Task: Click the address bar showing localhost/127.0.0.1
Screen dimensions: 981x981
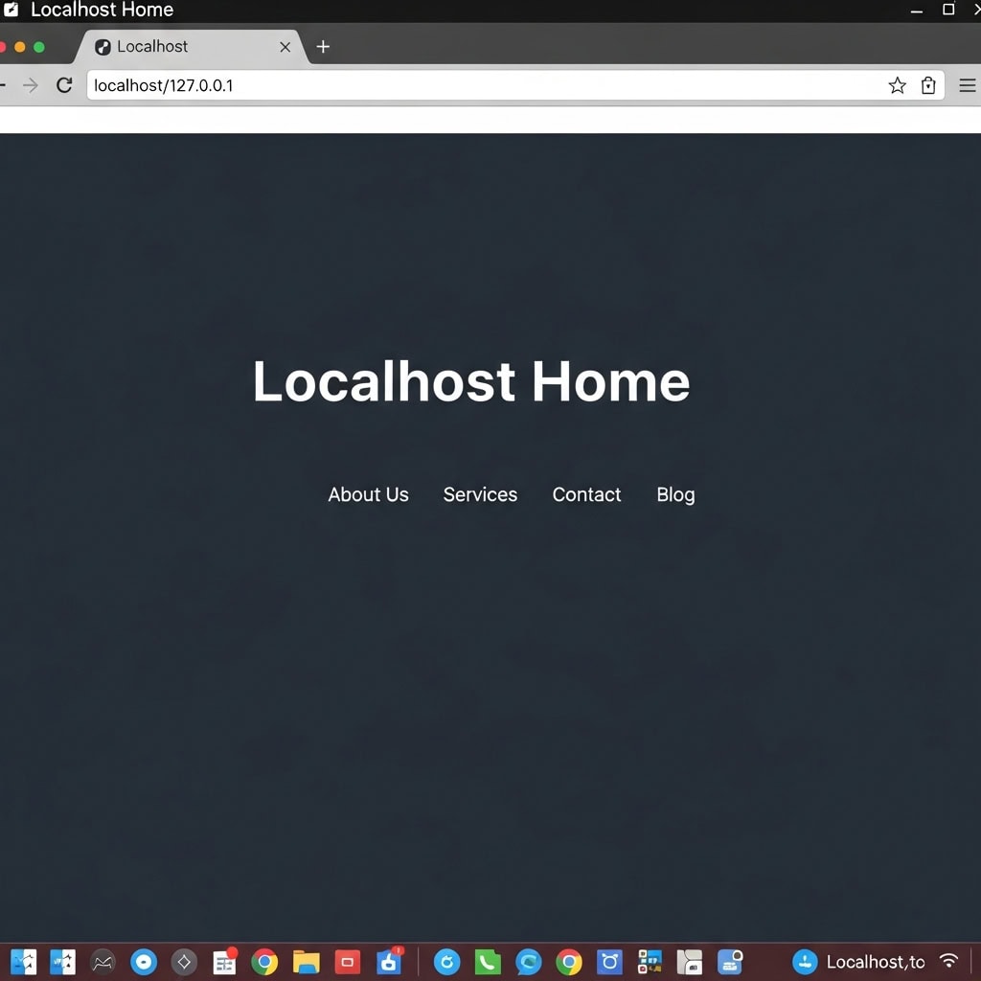Action: (479, 85)
